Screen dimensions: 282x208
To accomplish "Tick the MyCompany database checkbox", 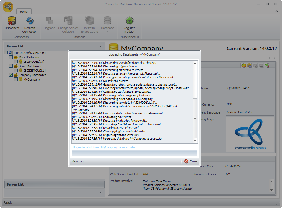I will (x=16, y=79).
